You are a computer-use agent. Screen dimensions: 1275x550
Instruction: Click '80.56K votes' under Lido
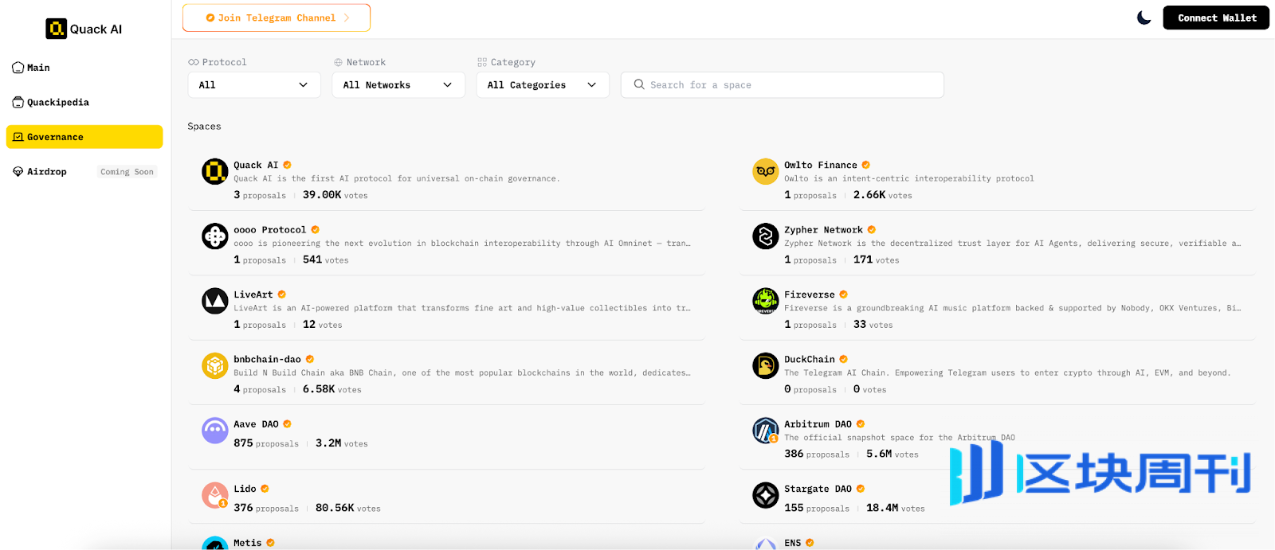[348, 508]
